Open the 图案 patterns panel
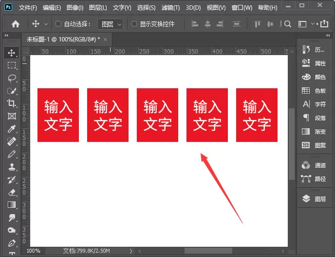 click(x=314, y=145)
